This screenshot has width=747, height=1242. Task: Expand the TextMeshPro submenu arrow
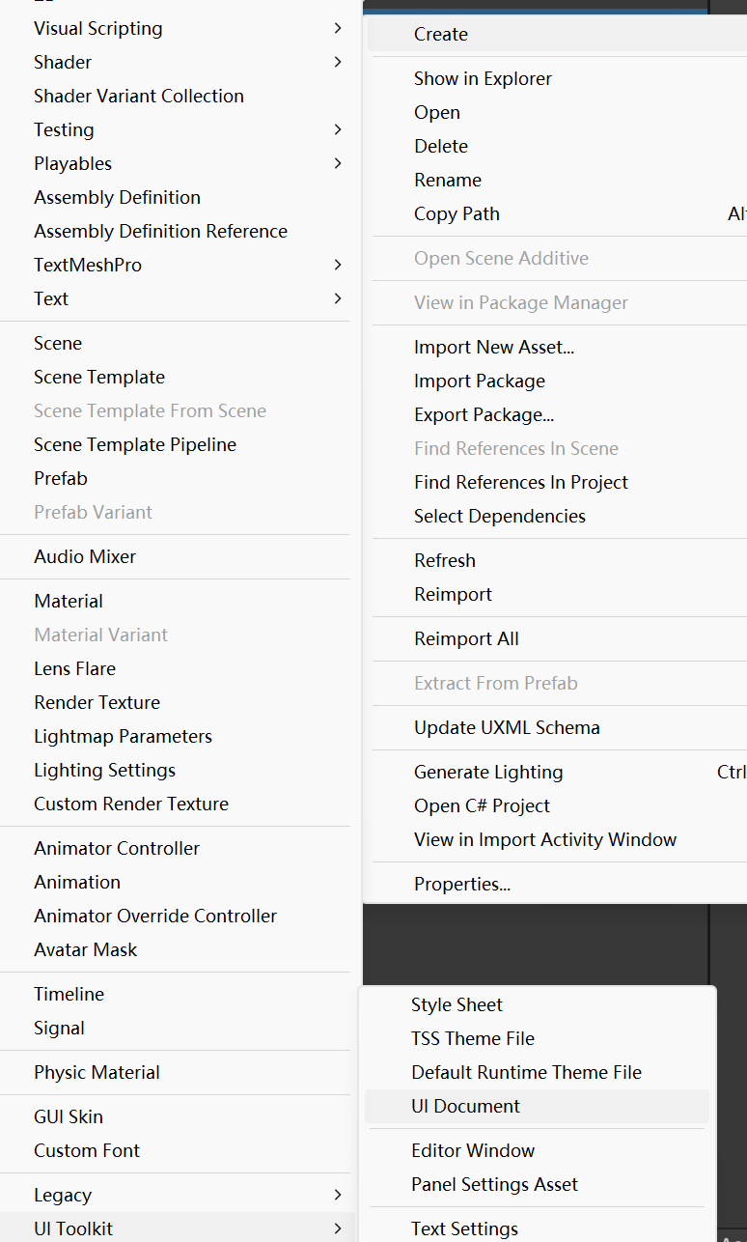click(338, 265)
